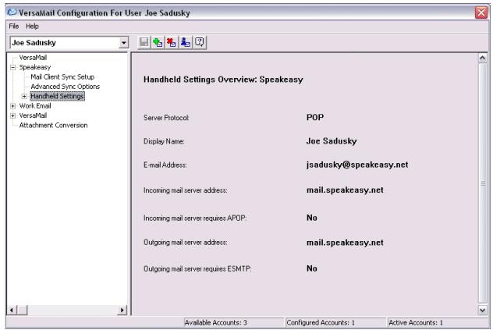Click 'Incoming mail server requires APOP:' label

pyautogui.click(x=195, y=218)
